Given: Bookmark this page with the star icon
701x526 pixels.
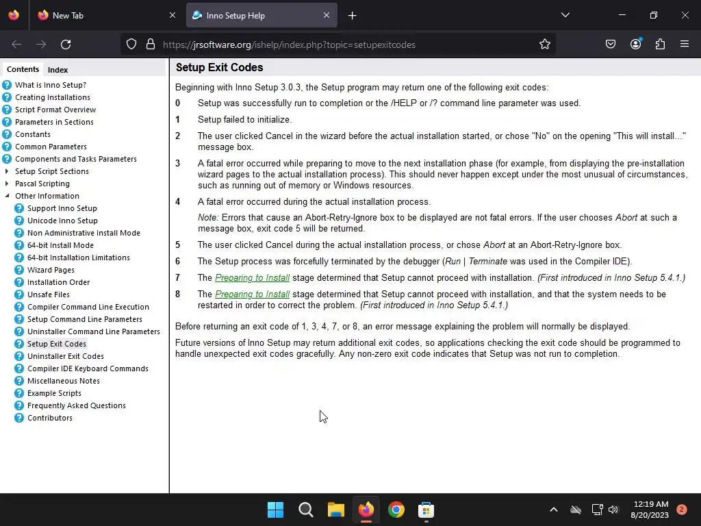Looking at the screenshot, I should [x=544, y=45].
